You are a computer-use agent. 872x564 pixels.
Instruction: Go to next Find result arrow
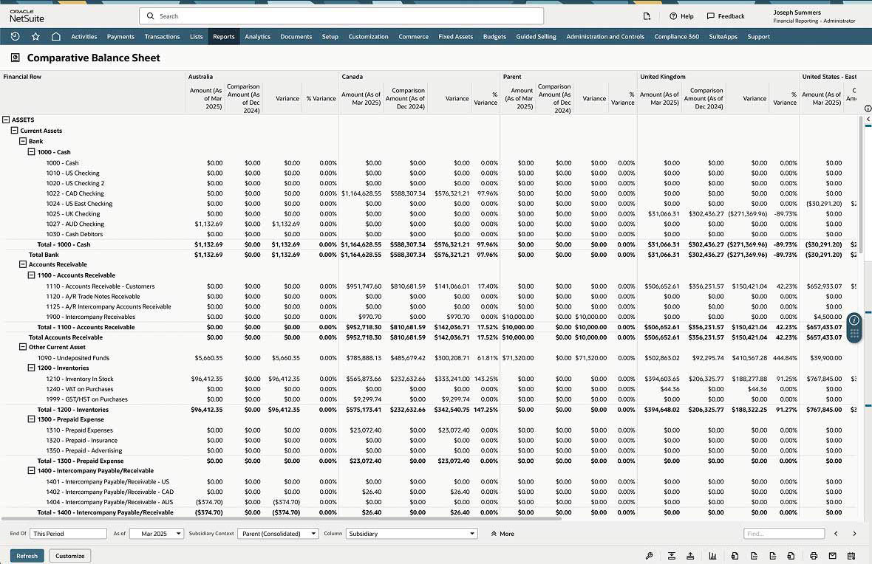[x=854, y=534]
